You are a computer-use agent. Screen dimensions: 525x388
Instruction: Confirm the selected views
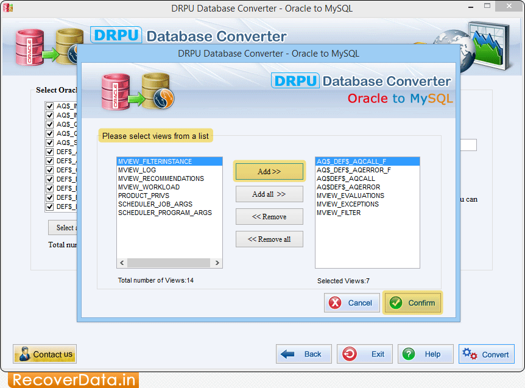[412, 303]
